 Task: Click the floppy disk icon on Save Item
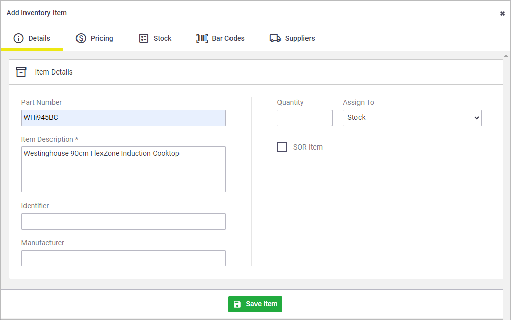point(237,304)
